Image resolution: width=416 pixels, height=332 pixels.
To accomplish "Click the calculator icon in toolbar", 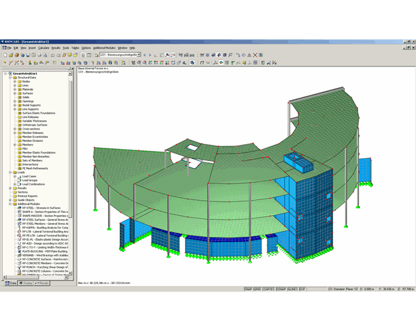I will pos(83,55).
